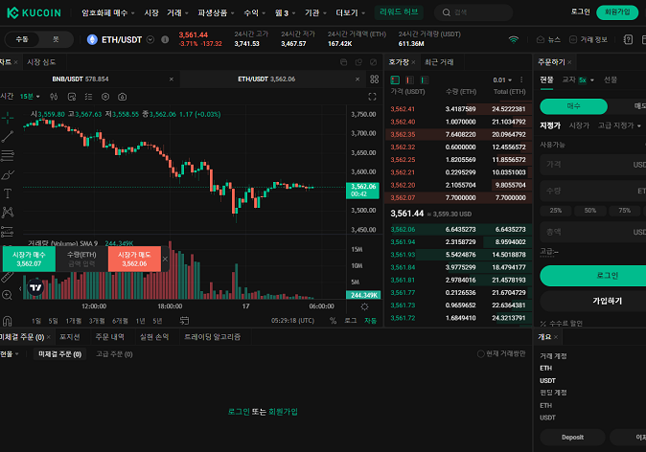
Task: Click 시장가 매도 3,562.06 button
Action: click(x=134, y=259)
